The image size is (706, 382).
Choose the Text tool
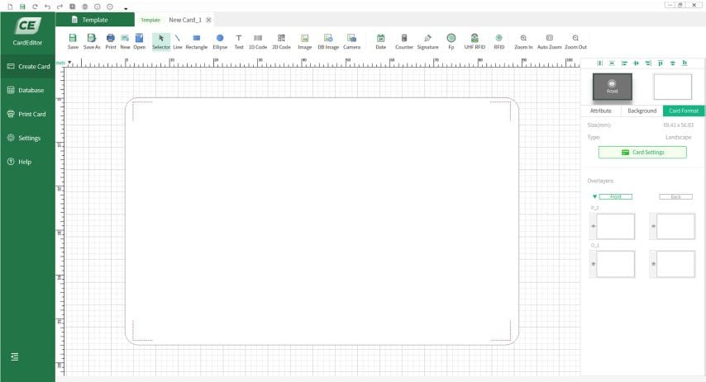tap(239, 41)
